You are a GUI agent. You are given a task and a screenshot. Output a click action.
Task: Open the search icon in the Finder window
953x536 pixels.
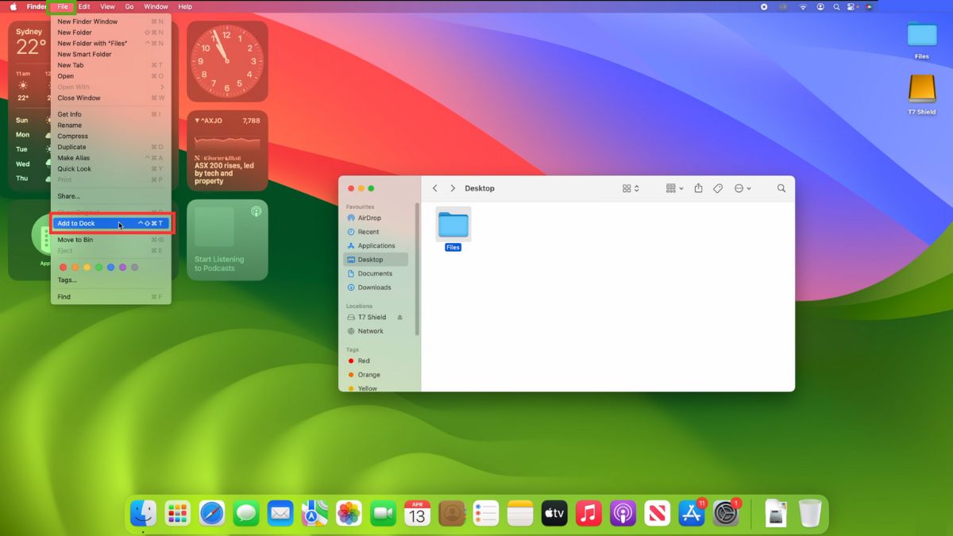(781, 188)
